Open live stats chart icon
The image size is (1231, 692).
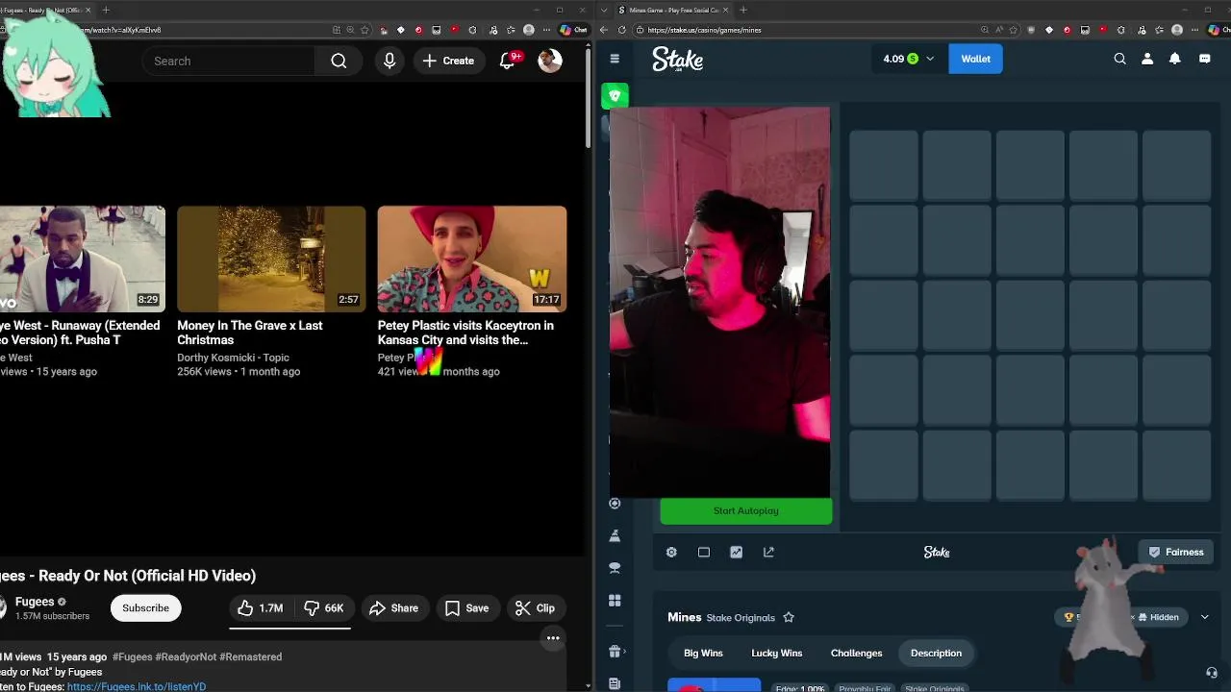[736, 552]
